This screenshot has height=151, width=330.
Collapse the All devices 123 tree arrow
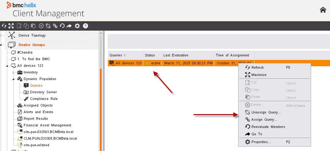pos(7,66)
